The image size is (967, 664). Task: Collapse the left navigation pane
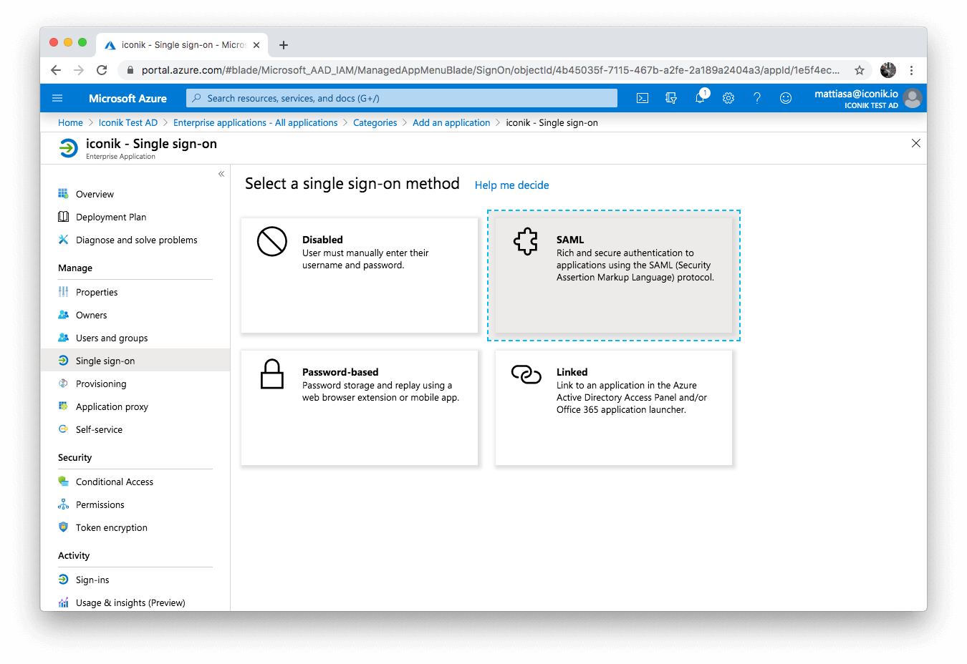(x=221, y=173)
